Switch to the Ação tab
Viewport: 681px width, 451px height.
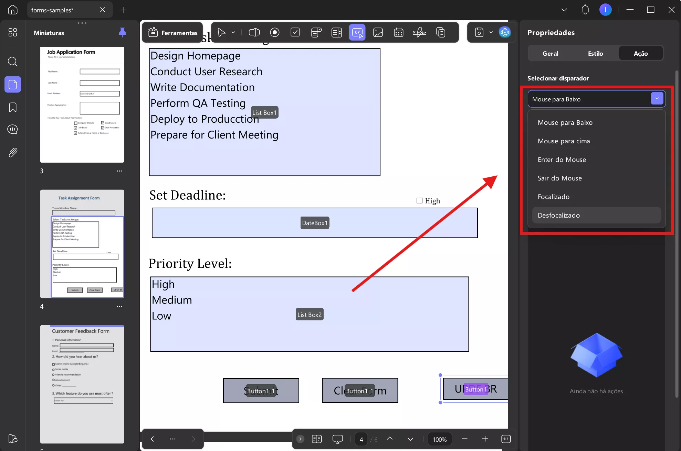(x=640, y=53)
